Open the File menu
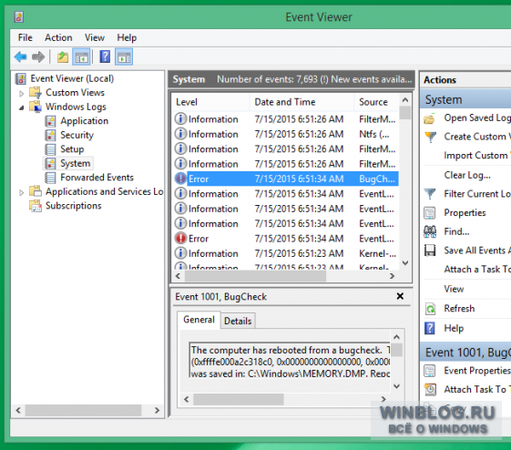This screenshot has width=511, height=450. click(26, 37)
